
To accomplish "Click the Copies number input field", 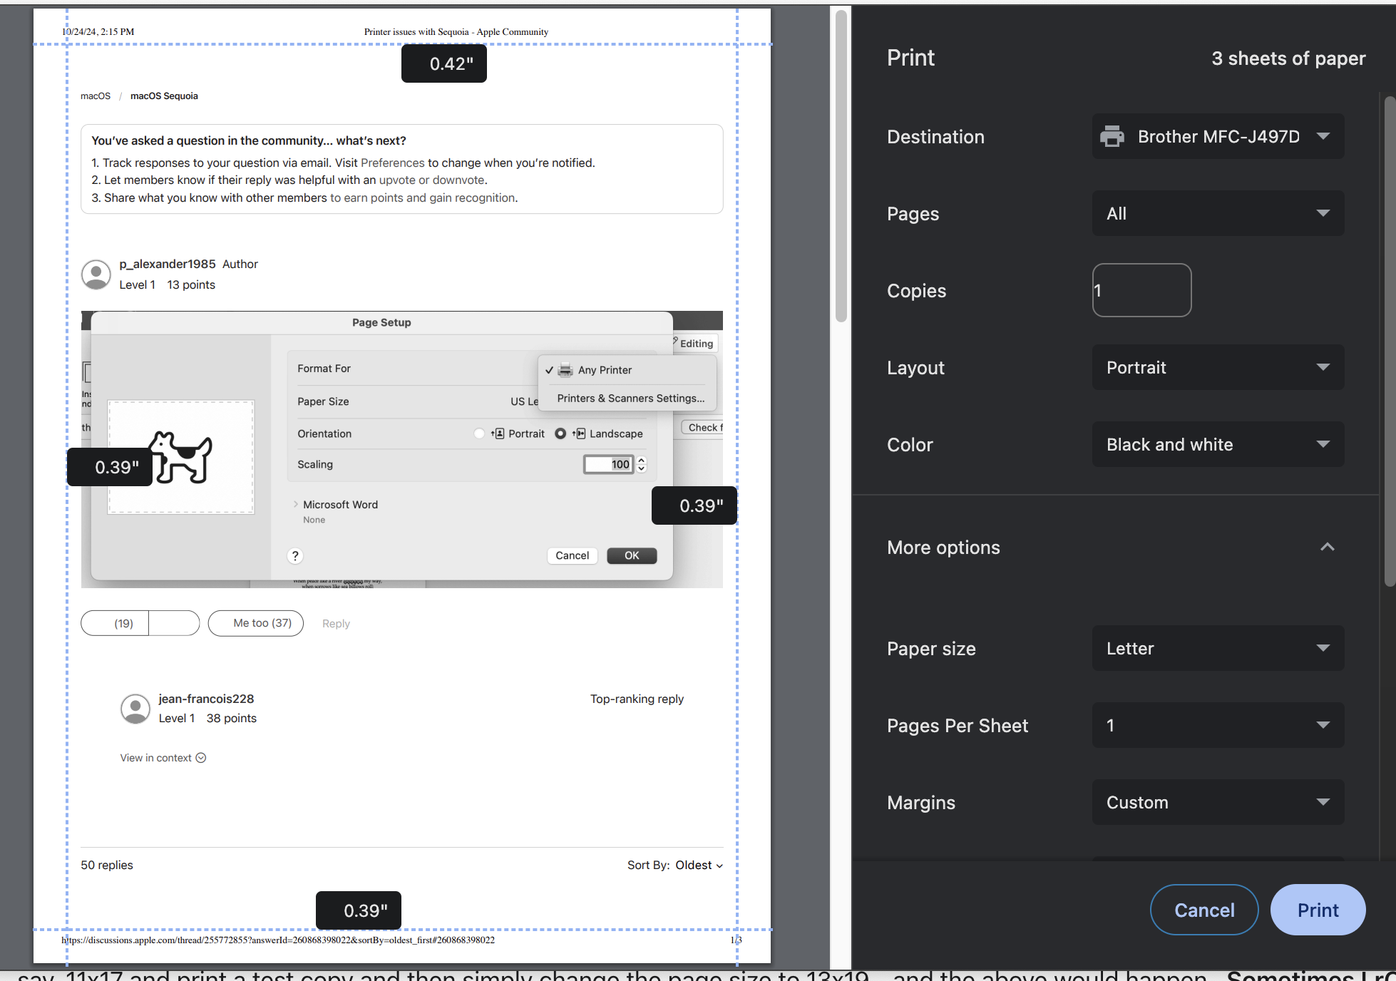I will [1141, 290].
